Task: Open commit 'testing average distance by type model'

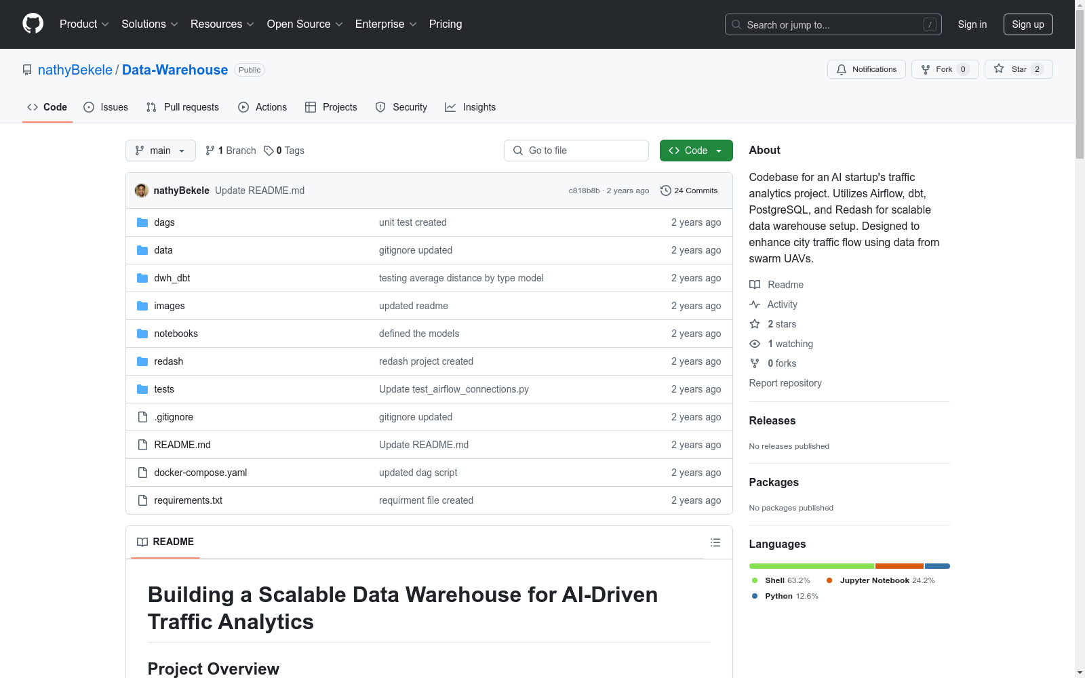Action: point(461,278)
